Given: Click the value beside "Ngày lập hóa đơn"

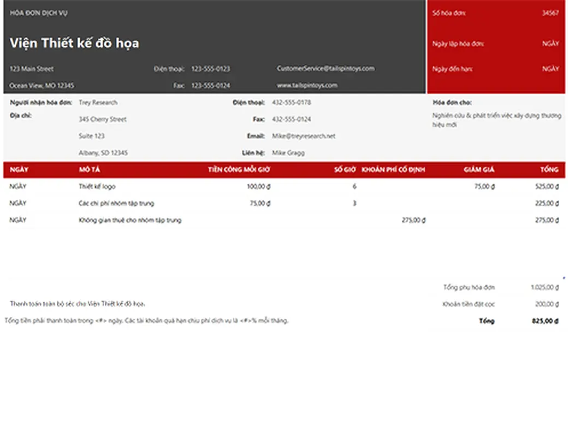Looking at the screenshot, I should pyautogui.click(x=550, y=44).
